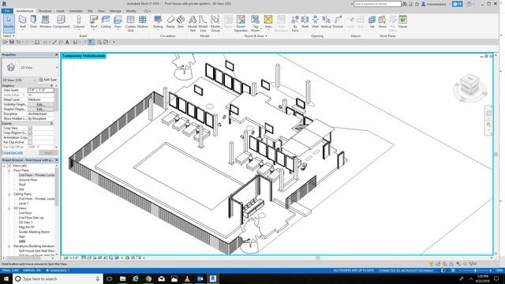Choose the Ceiling tool

(x=106, y=22)
